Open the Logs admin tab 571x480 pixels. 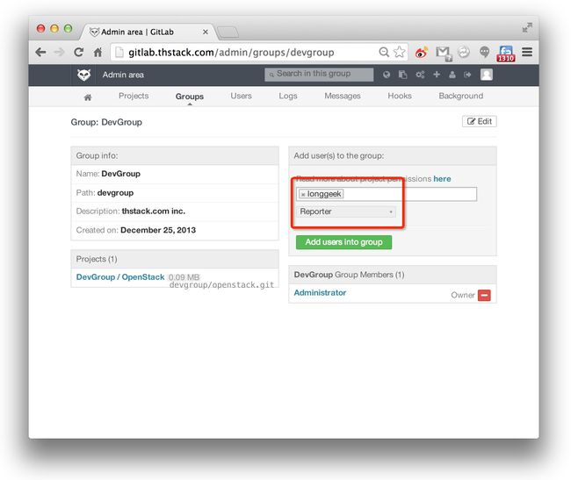tap(288, 96)
